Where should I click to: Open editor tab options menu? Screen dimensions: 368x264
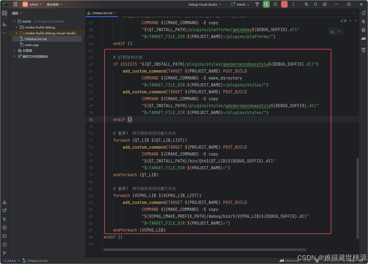[354, 13]
